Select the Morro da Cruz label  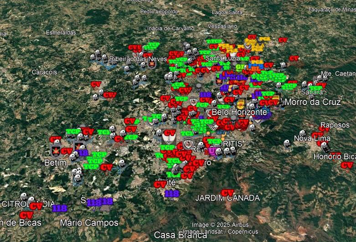pos(312,102)
